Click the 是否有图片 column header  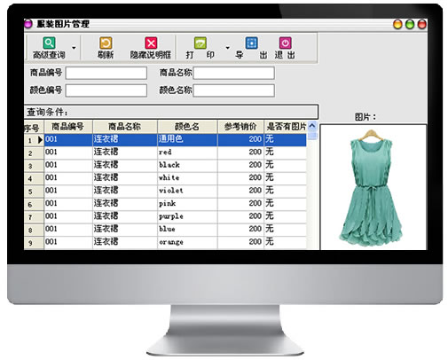point(286,127)
